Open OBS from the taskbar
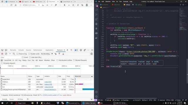188x105 pixels. click(x=120, y=103)
